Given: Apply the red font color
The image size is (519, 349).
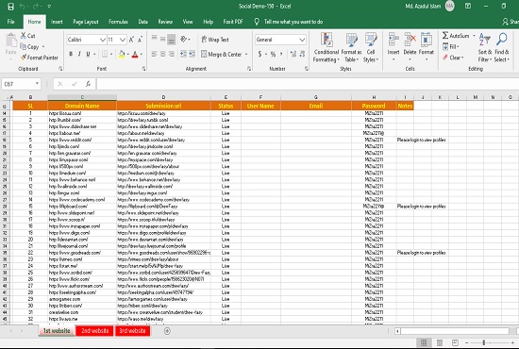Looking at the screenshot, I should [135, 55].
